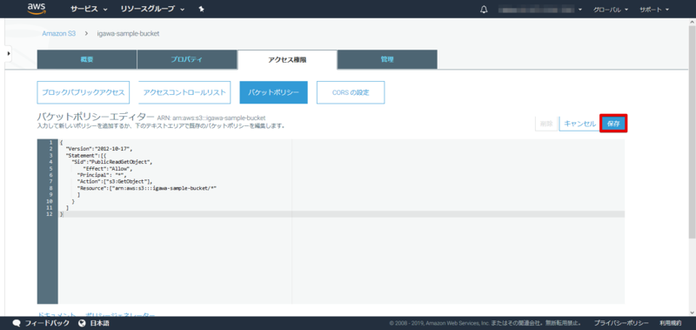Click the "Action":["s3:GetObject"] line
The height and width of the screenshot is (330, 696).
click(115, 181)
